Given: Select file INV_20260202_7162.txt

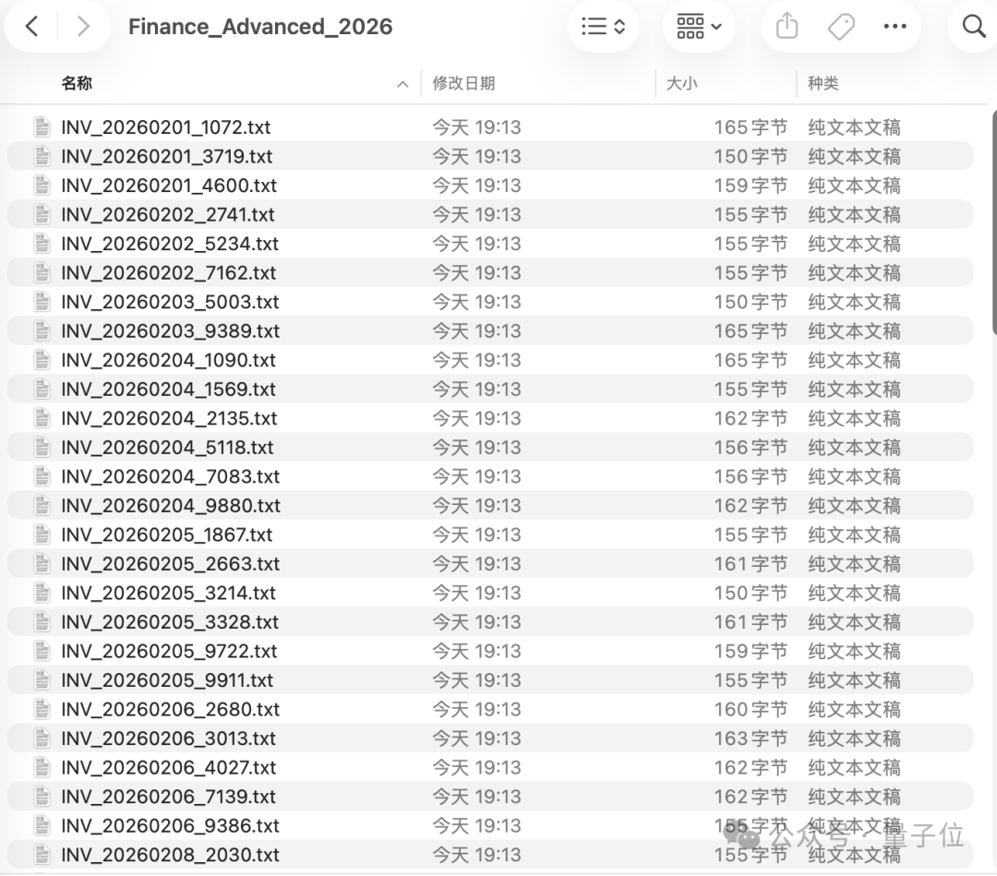Looking at the screenshot, I should (x=490, y=272).
